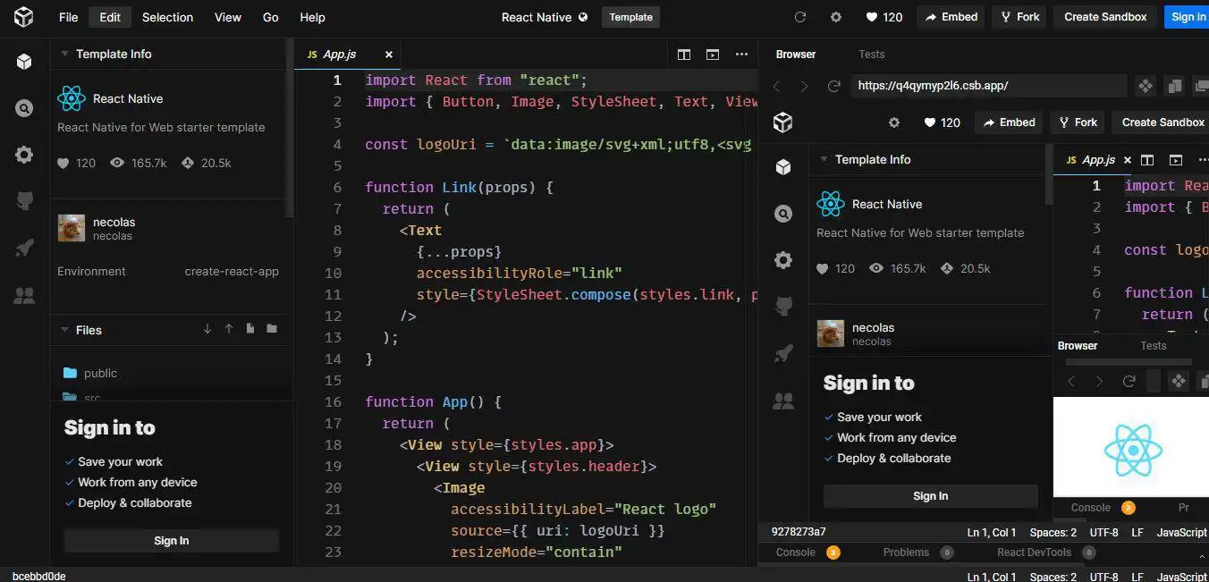Create a new file in Files header

pos(250,329)
